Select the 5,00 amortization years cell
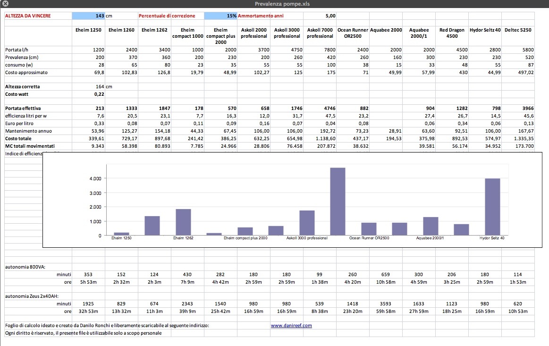549x346 pixels. tap(320, 16)
